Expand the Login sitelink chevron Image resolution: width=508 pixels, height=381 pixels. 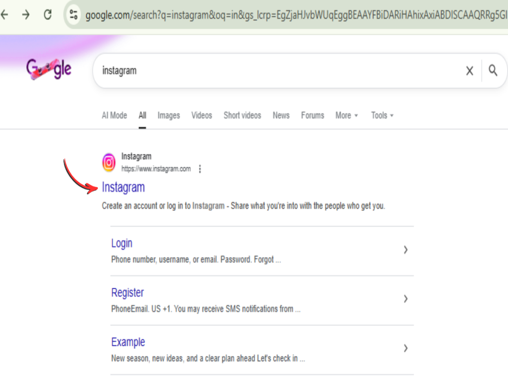click(x=405, y=250)
